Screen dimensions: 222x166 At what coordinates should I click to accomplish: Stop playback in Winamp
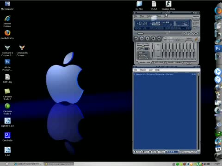click(x=153, y=38)
